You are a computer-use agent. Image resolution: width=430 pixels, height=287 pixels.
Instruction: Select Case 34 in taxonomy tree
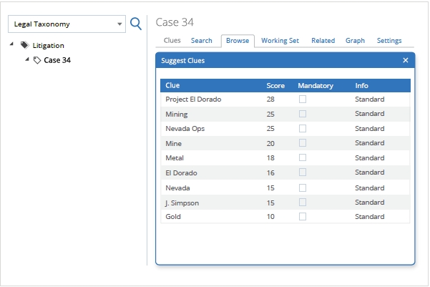57,60
